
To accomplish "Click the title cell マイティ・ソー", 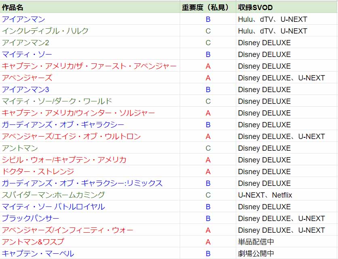I will 90,54.
